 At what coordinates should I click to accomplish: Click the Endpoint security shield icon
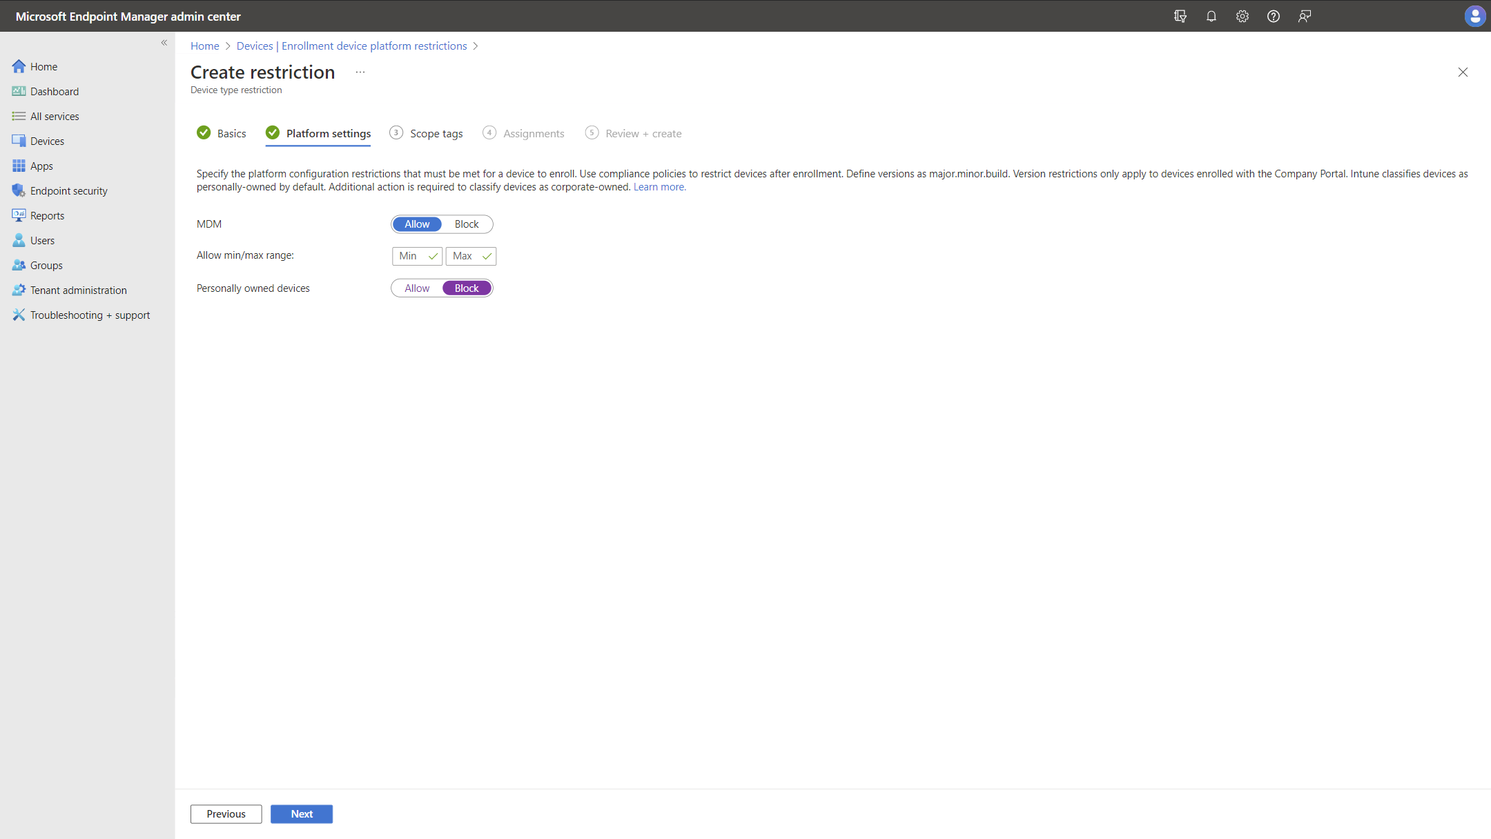click(x=19, y=190)
